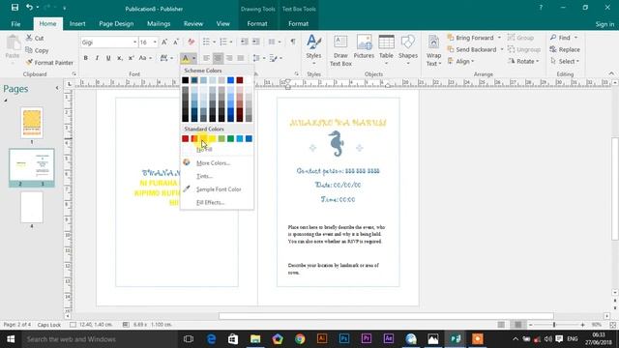
Task: Open Windows Start menu
Action: (11, 339)
